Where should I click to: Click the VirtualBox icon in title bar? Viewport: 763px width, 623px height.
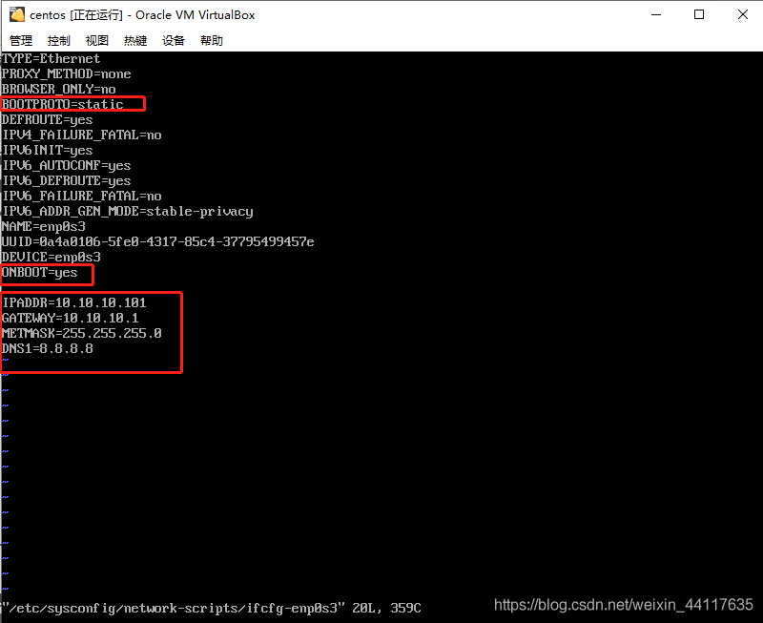[17, 14]
